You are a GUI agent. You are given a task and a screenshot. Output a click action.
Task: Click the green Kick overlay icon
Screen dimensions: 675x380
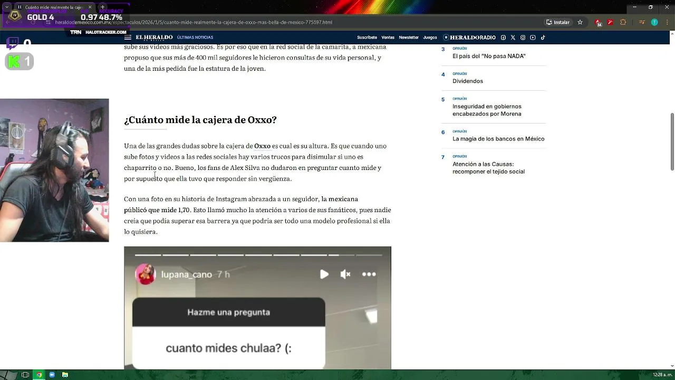click(14, 62)
